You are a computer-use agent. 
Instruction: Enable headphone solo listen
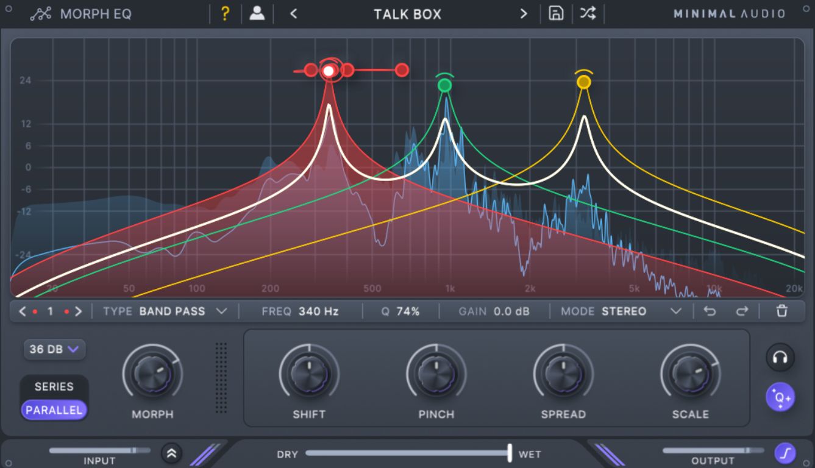pos(780,358)
